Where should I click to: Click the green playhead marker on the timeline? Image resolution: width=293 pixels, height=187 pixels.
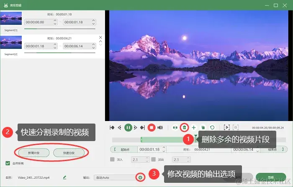(195, 136)
